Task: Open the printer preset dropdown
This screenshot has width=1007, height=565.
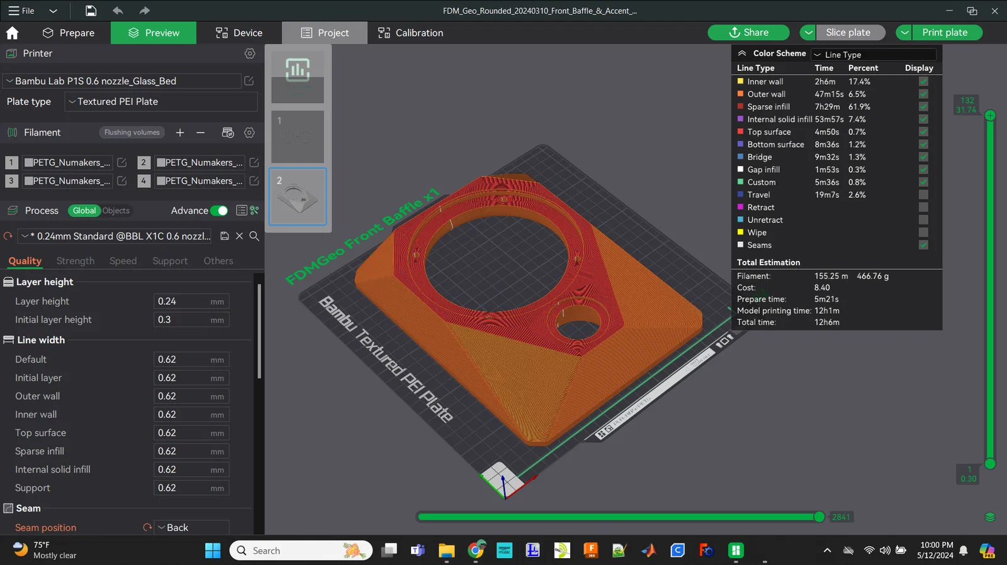Action: [x=122, y=81]
